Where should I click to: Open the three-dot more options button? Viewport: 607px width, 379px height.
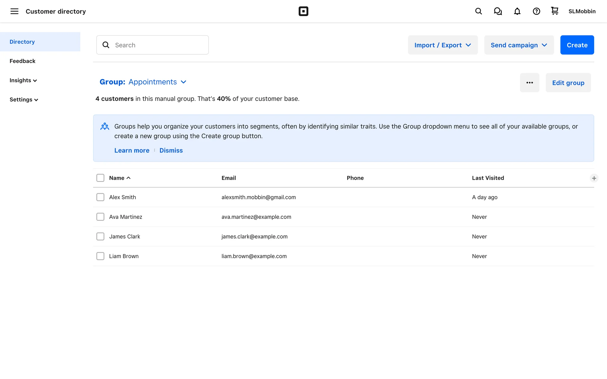point(530,83)
